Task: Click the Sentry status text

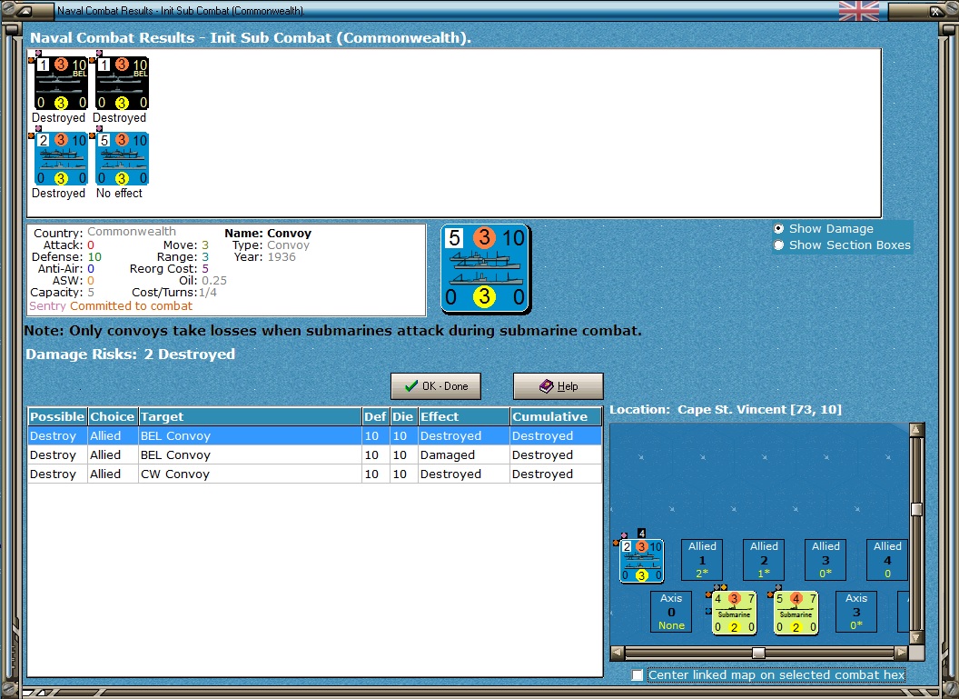Action: tap(48, 306)
